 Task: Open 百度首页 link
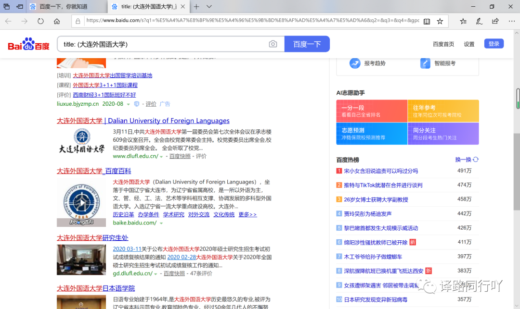point(443,44)
